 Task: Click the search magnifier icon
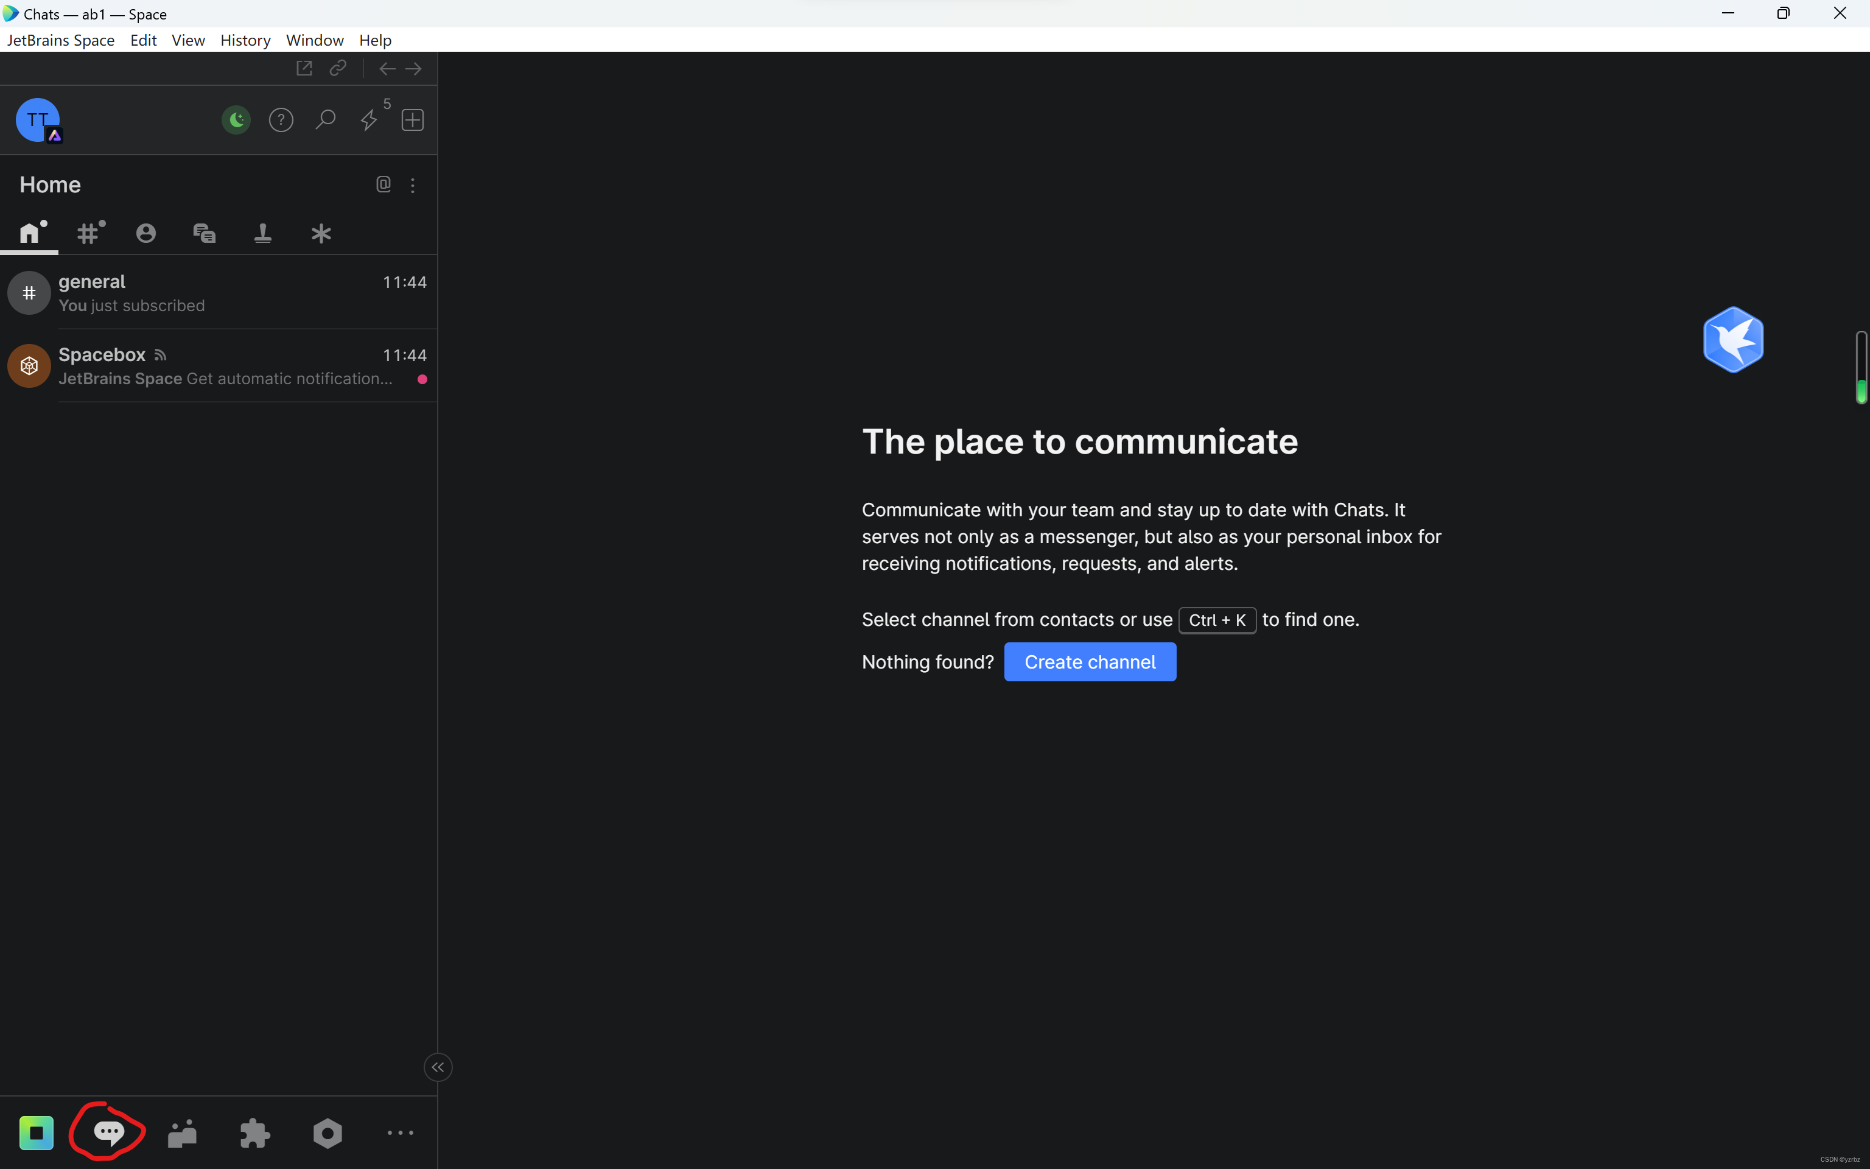325,120
